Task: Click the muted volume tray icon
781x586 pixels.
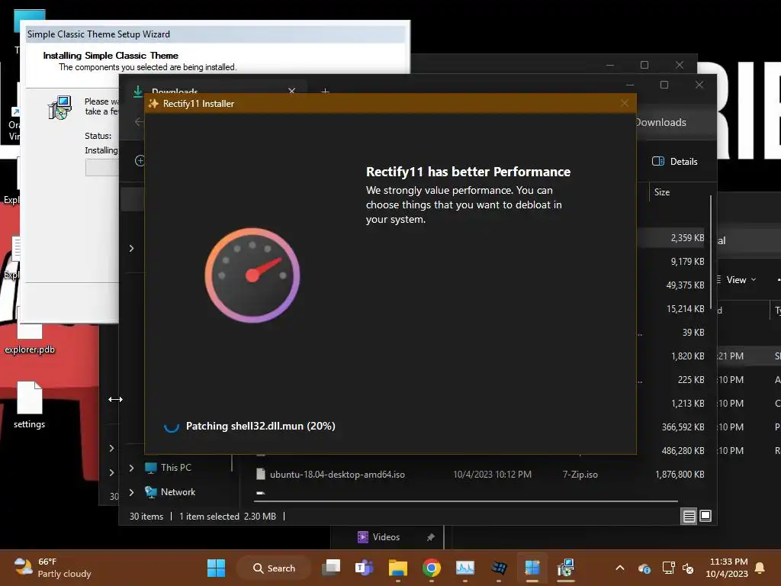Action: (688, 568)
